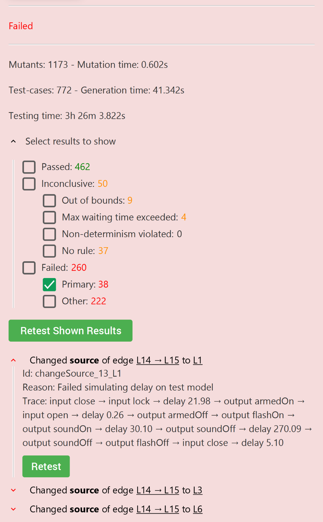This screenshot has width=323, height=522.
Task: Expand the changed source to L6 entry
Action: coord(13,509)
